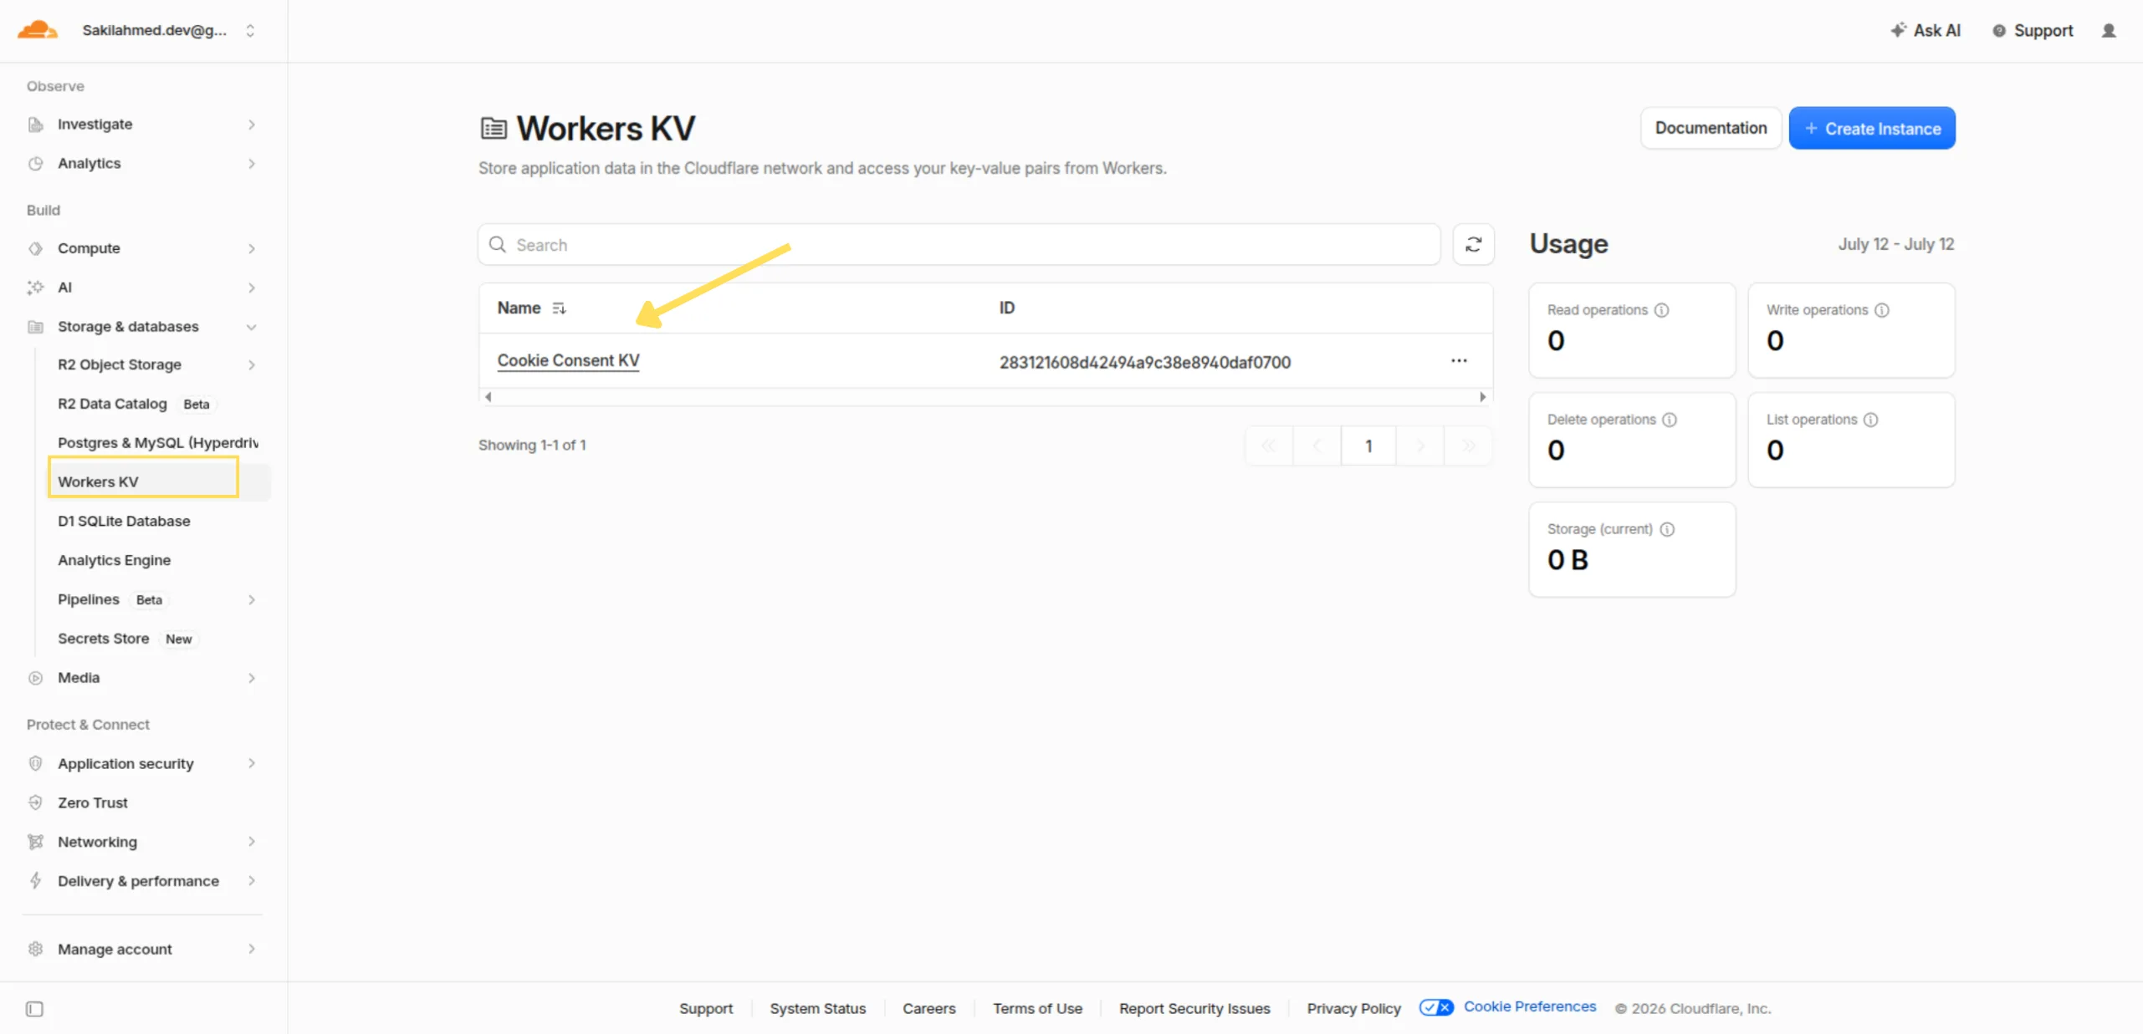Screen dimensions: 2143x1034
Task: Click the Careers footer link
Action: point(928,1008)
